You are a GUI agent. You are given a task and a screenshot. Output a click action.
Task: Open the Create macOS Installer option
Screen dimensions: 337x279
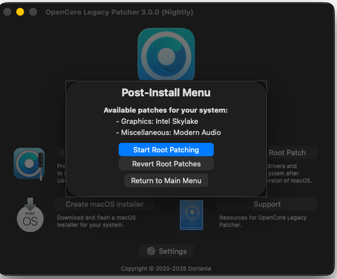click(x=105, y=204)
